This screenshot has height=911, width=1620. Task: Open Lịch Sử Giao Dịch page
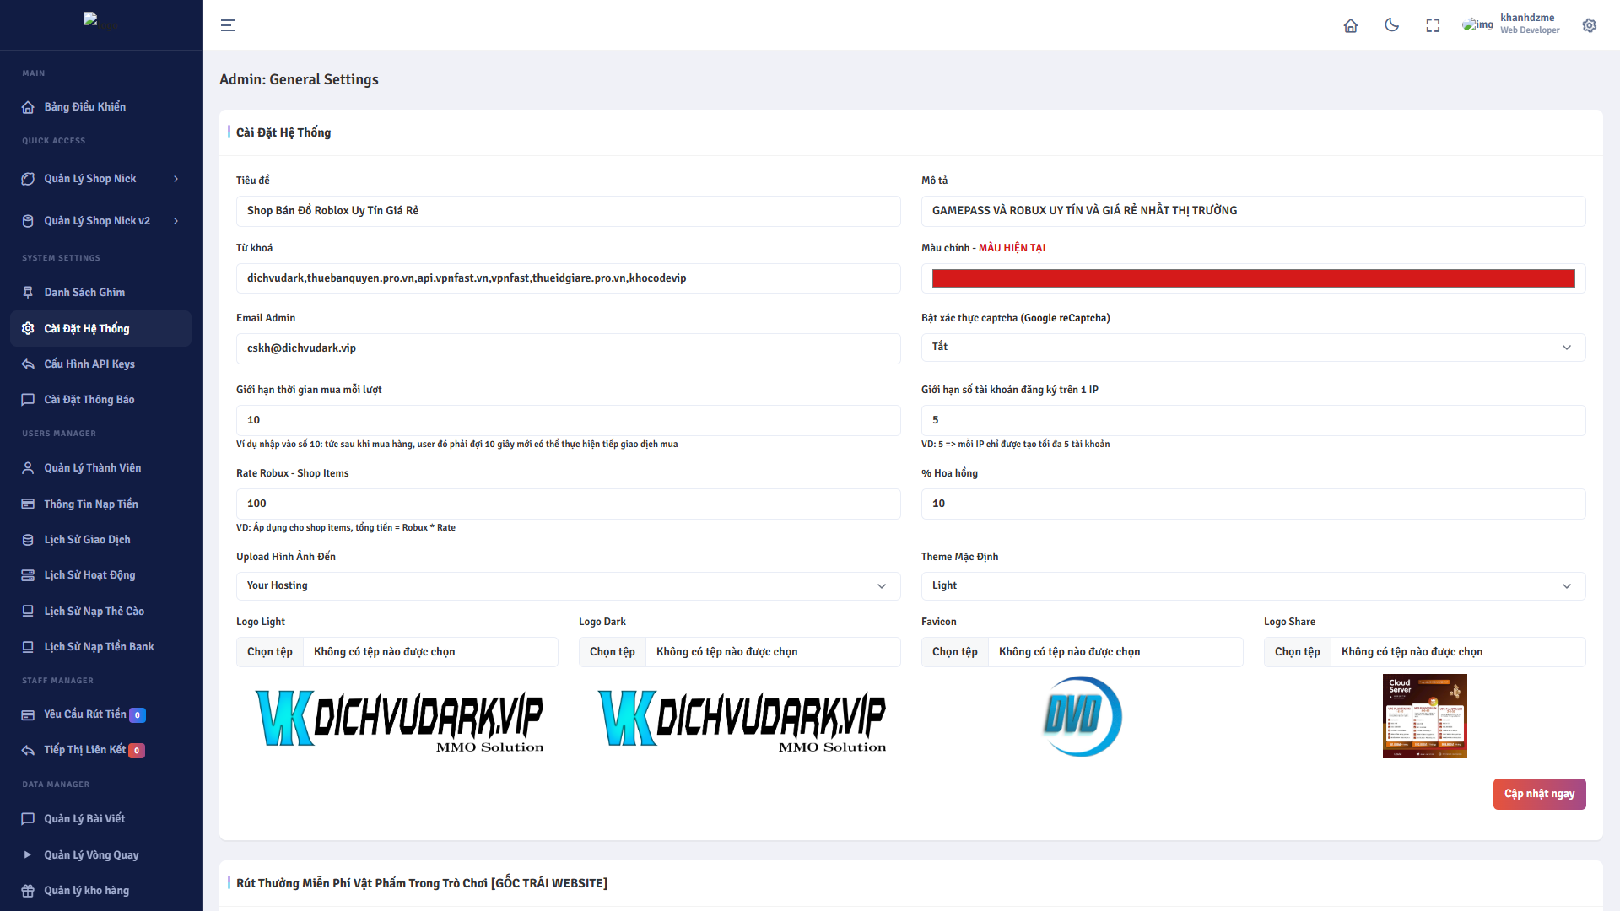(x=87, y=540)
